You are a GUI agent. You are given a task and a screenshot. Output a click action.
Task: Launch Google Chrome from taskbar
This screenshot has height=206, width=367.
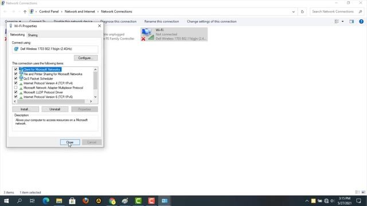click(x=112, y=201)
